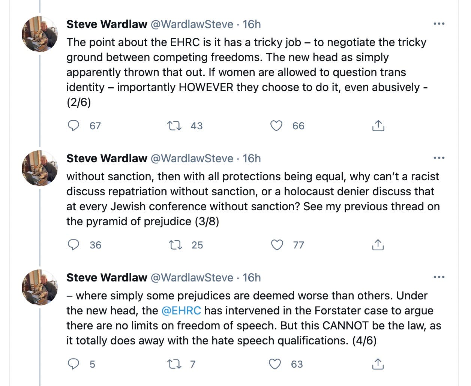Open more options menu on the (2/6) tweet
The height and width of the screenshot is (386, 471).
click(x=438, y=23)
